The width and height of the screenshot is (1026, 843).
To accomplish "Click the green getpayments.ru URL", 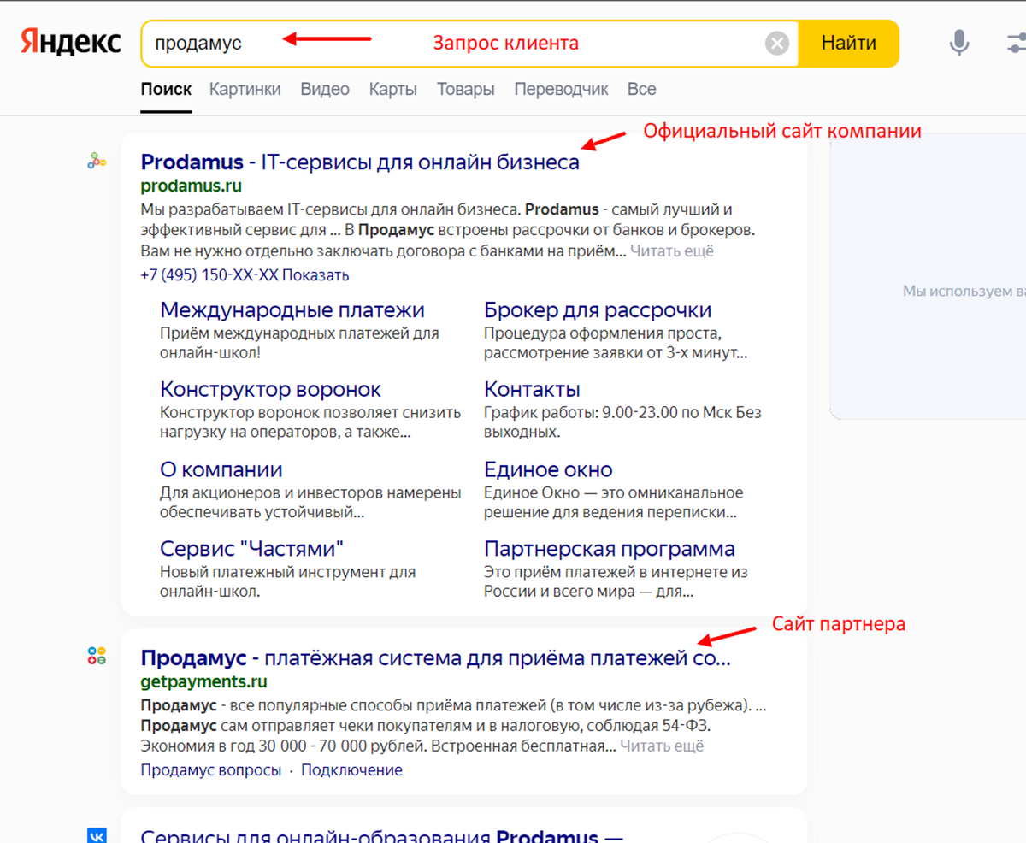I will point(204,681).
